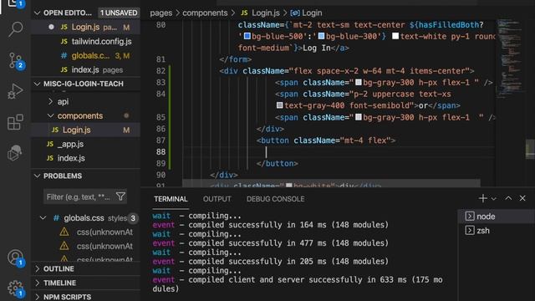
Task: Expand the NPM SCRIPTS section
Action: pos(37,297)
